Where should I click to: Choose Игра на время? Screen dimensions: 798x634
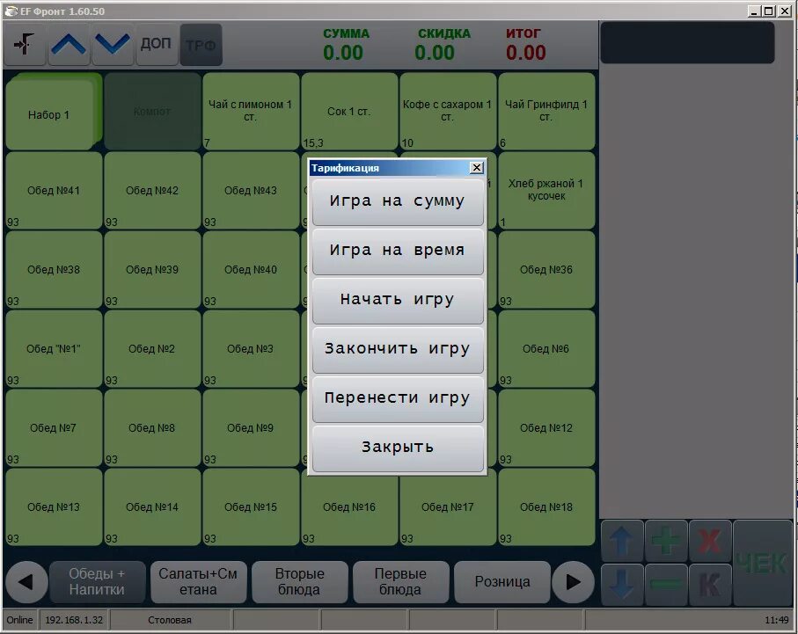click(398, 251)
